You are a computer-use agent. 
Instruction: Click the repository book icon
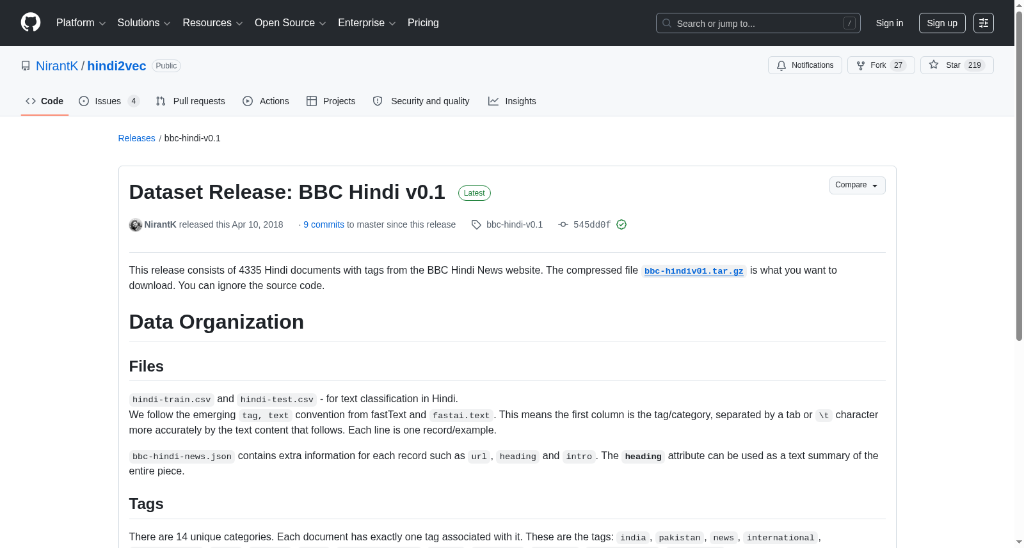pyautogui.click(x=26, y=66)
